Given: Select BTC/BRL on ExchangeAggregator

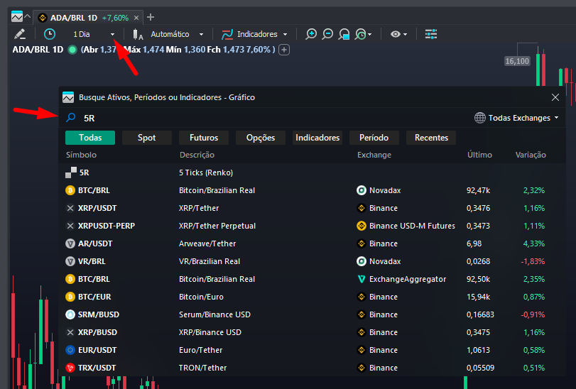Looking at the screenshot, I should [312, 279].
